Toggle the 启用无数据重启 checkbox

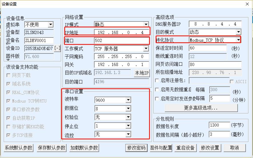tap(157, 90)
